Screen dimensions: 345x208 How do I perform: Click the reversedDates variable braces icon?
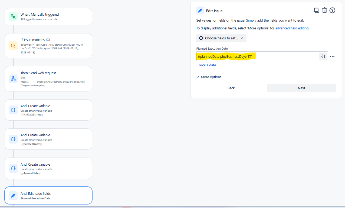click(13, 139)
